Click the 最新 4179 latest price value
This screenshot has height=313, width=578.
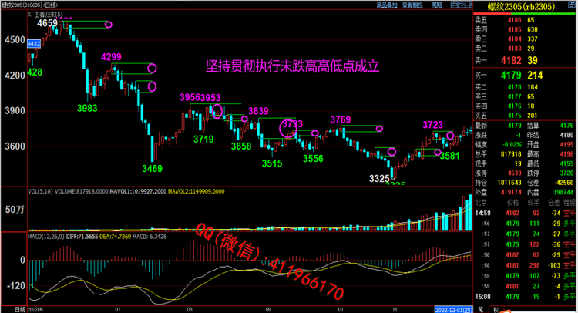(515, 126)
